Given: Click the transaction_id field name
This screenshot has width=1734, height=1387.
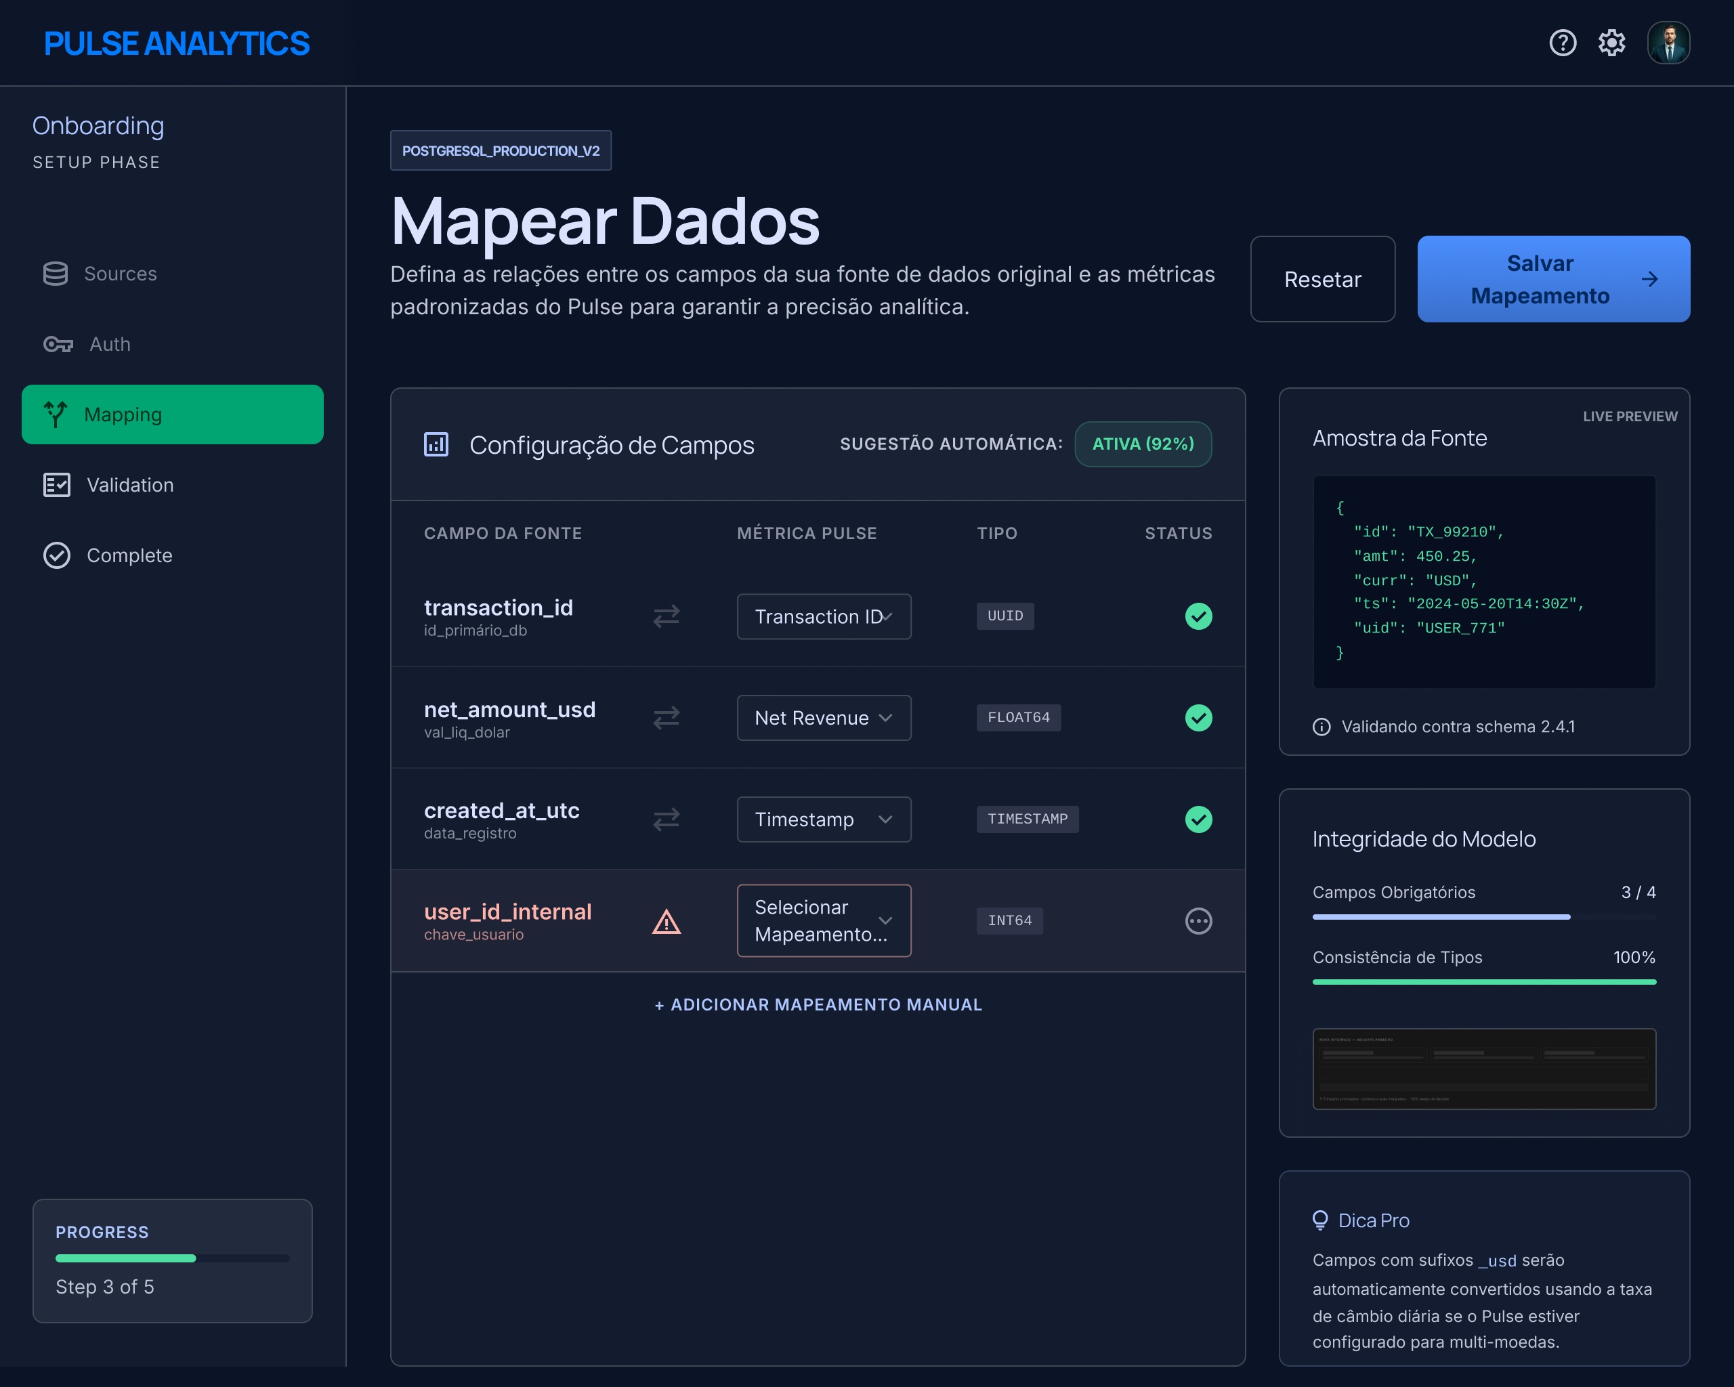Looking at the screenshot, I should pos(498,607).
